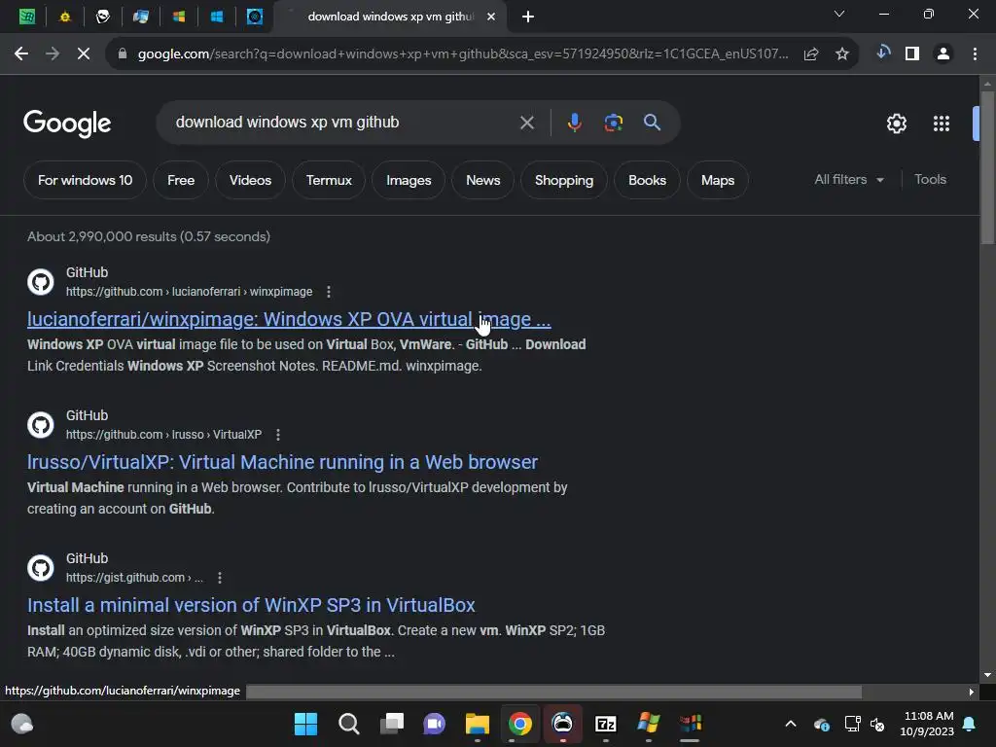Switch to Books results
The height and width of the screenshot is (747, 996).
(x=647, y=180)
